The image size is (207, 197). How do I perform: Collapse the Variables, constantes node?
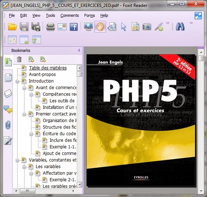17,160
